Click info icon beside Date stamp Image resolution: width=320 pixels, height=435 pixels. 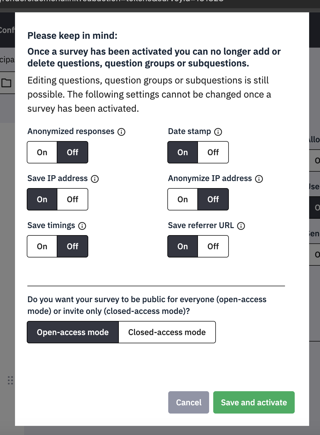218,132
